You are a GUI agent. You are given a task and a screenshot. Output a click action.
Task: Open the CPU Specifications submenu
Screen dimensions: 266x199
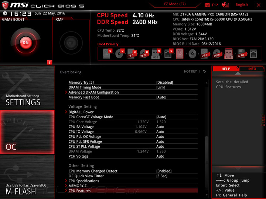[132, 181]
